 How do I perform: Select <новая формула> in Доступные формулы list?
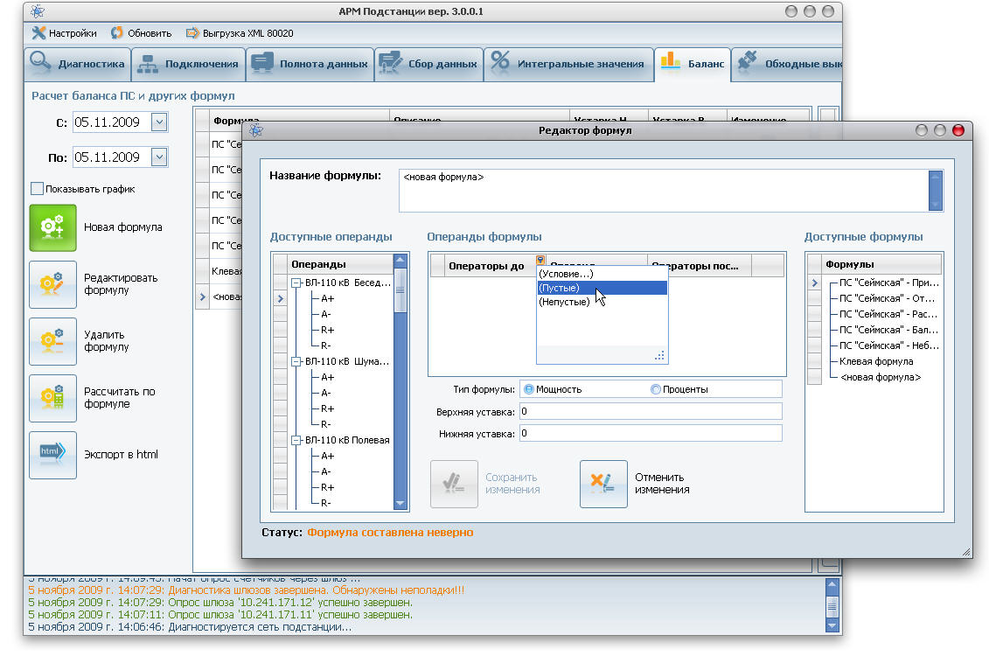881,377
